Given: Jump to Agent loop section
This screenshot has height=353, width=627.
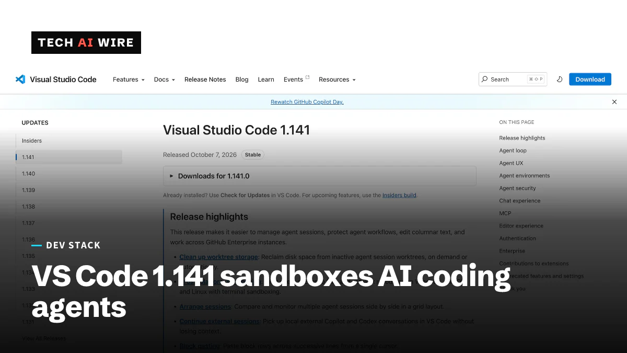Looking at the screenshot, I should click(513, 151).
